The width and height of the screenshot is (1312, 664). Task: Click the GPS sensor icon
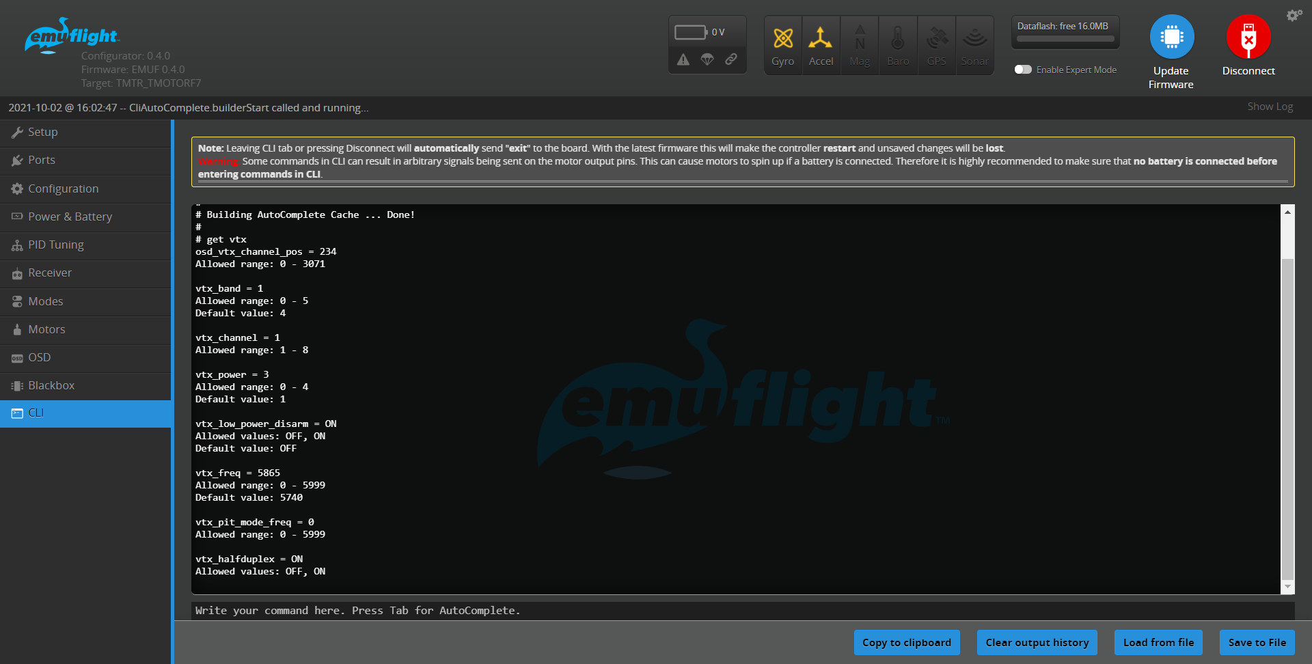click(936, 45)
